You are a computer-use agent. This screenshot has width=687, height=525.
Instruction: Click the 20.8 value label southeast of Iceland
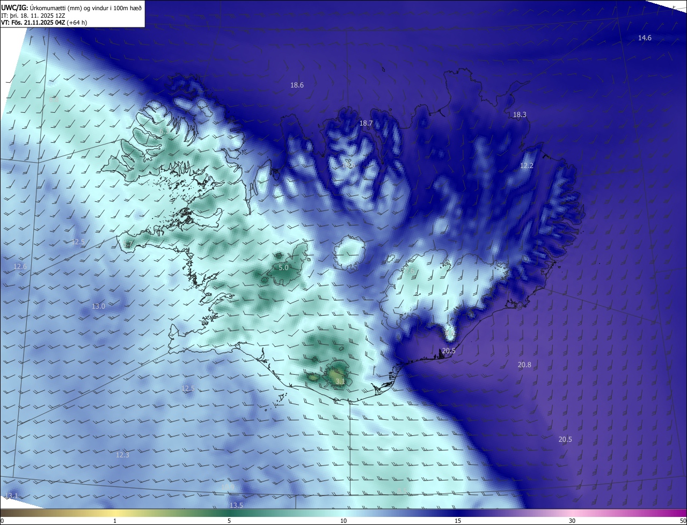click(x=524, y=364)
